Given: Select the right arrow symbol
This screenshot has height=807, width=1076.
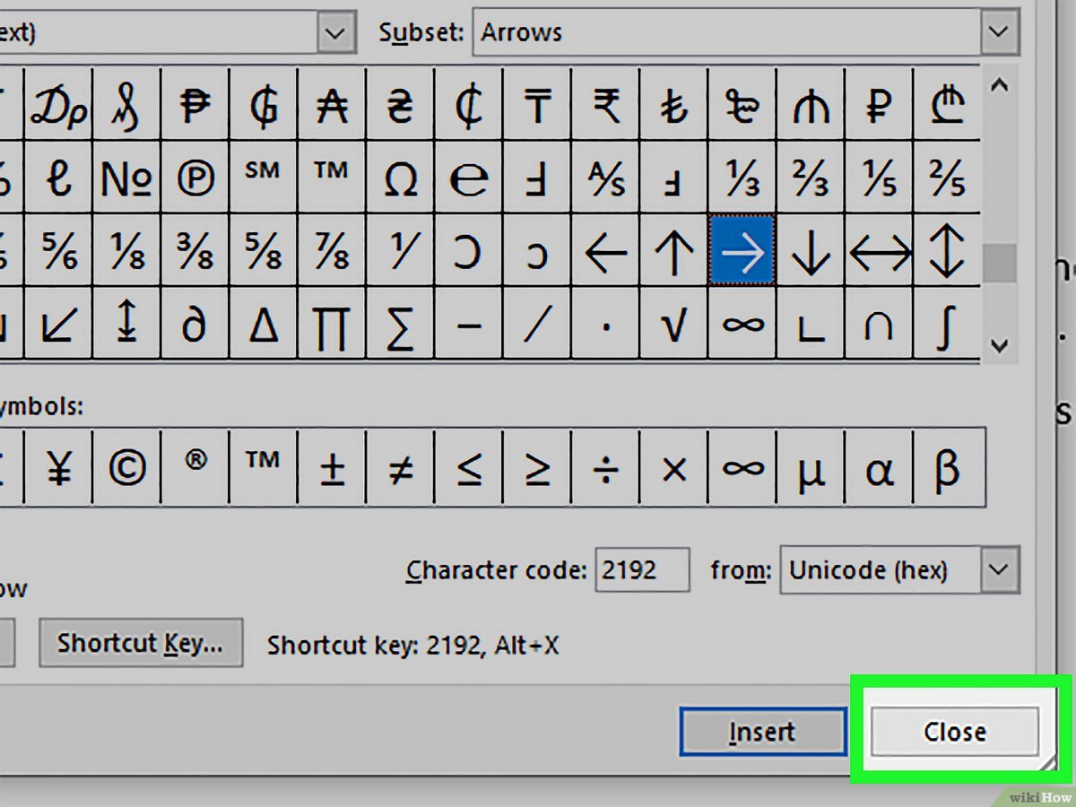Looking at the screenshot, I should click(x=742, y=252).
